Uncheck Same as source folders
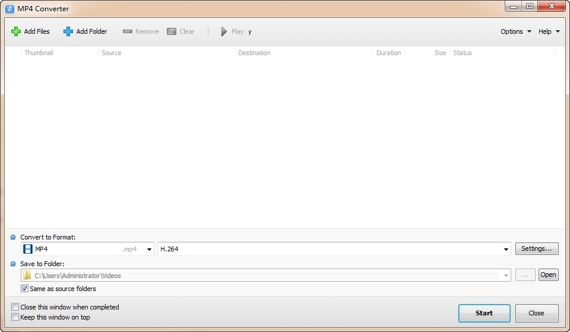The image size is (570, 332). pyautogui.click(x=24, y=289)
